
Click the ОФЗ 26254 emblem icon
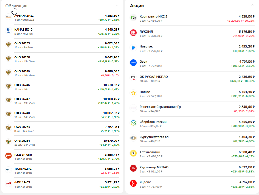coord(8,142)
